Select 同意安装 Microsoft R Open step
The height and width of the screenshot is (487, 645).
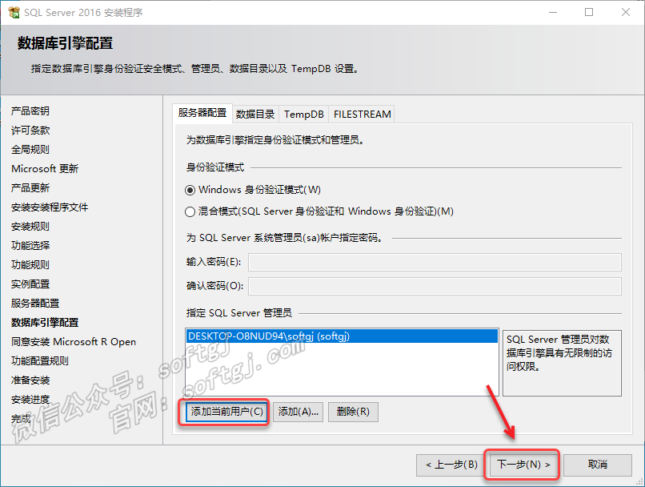click(73, 342)
